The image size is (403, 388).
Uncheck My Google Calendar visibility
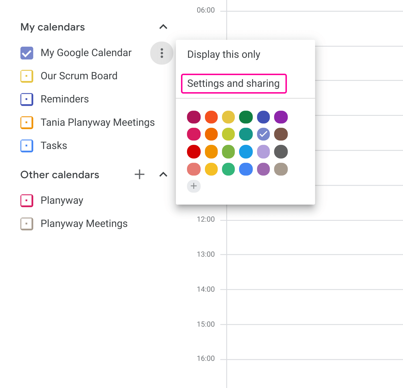[x=26, y=53]
